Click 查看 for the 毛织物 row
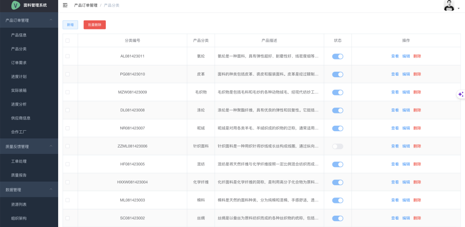The width and height of the screenshot is (465, 227). click(x=395, y=92)
